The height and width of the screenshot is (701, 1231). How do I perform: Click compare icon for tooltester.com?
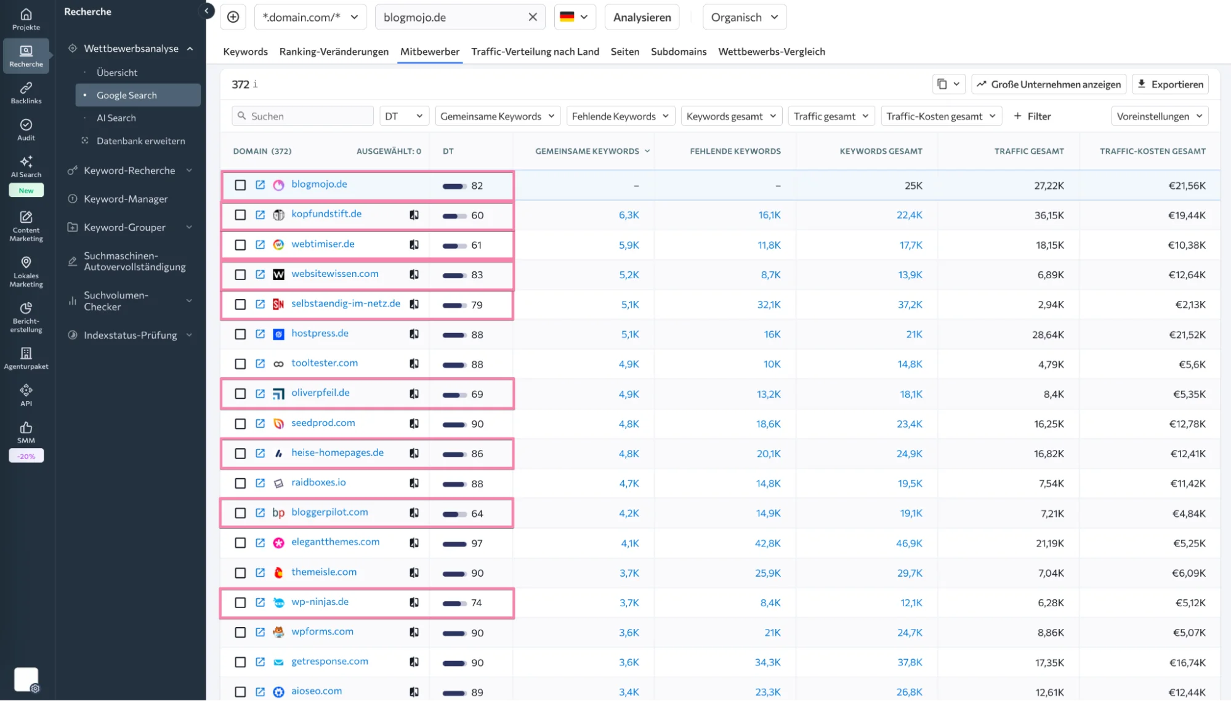coord(414,364)
